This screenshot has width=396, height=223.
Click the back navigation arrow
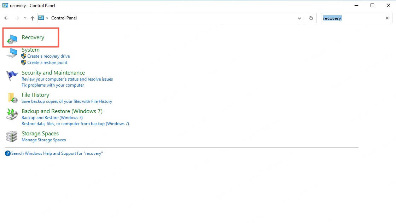[6, 18]
